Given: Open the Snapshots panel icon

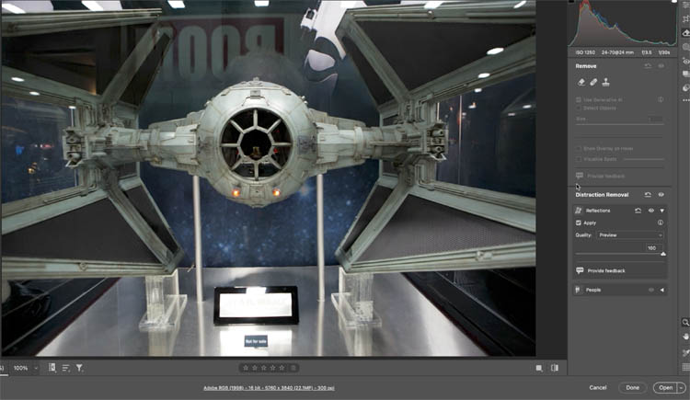Looking at the screenshot, I should (x=685, y=74).
